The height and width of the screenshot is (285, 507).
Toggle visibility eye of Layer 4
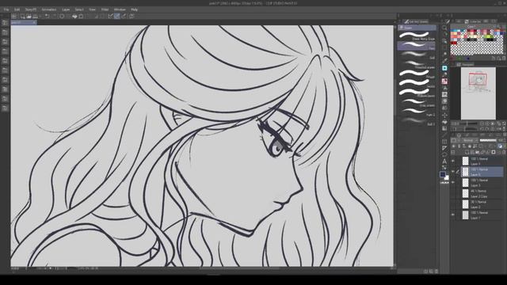point(453,161)
